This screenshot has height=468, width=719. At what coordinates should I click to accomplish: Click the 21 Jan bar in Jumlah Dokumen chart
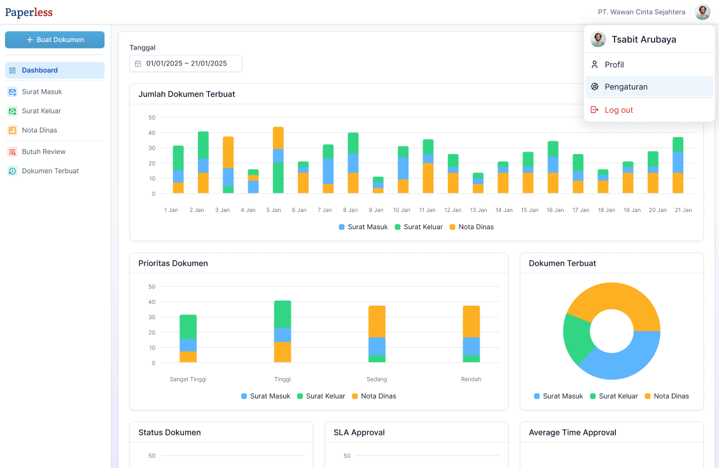678,165
